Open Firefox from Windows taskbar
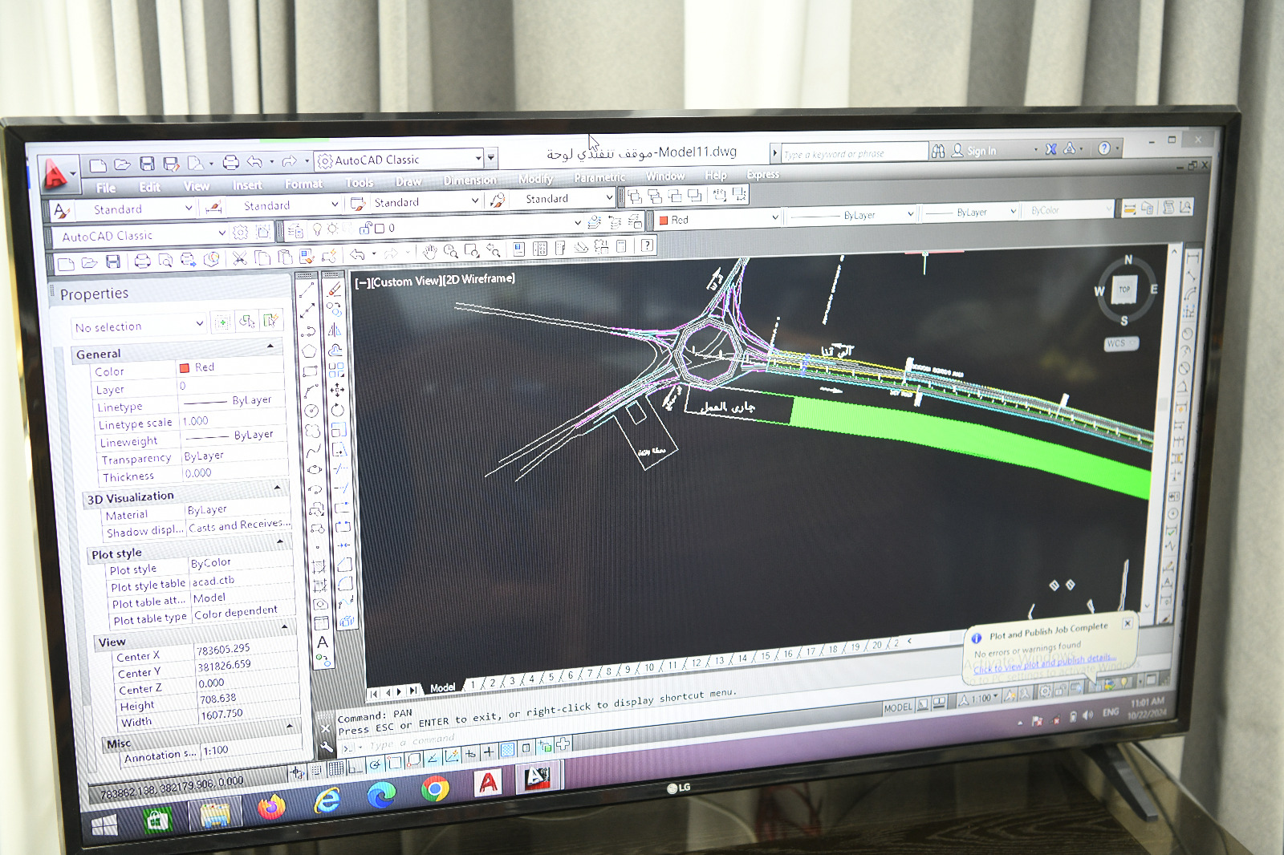This screenshot has width=1284, height=855. point(271,806)
